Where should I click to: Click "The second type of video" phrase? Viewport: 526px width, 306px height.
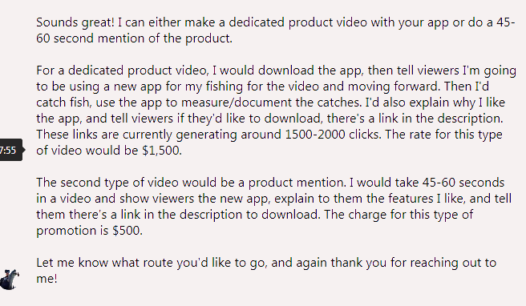coord(107,183)
